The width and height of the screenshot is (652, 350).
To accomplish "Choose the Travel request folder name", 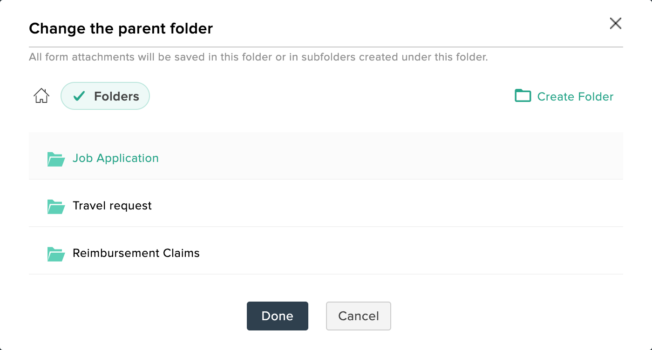I will coord(112,206).
